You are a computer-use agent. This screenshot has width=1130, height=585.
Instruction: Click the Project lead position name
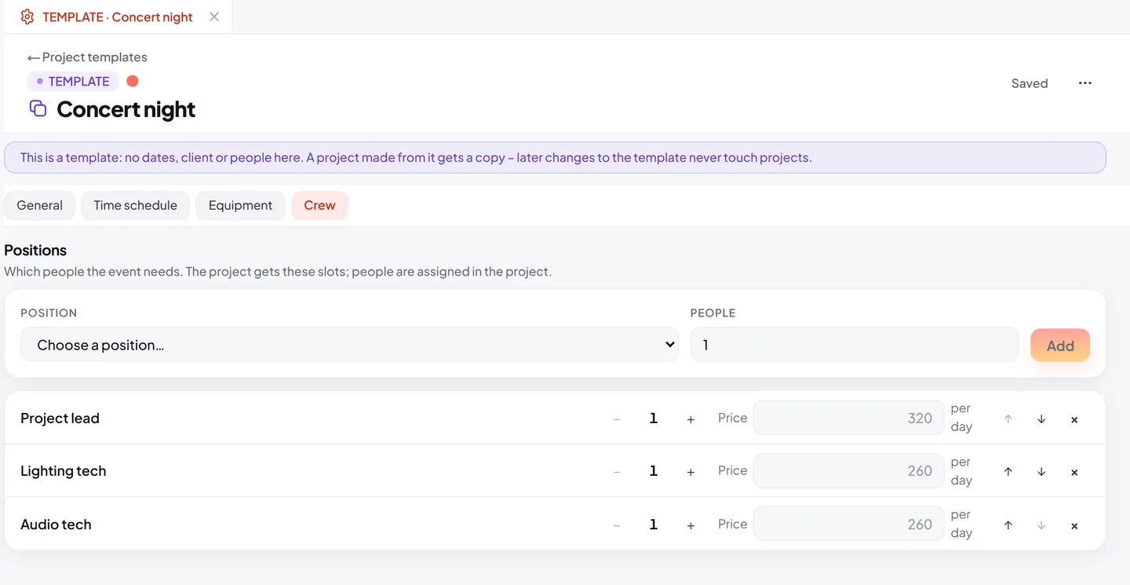pyautogui.click(x=60, y=419)
